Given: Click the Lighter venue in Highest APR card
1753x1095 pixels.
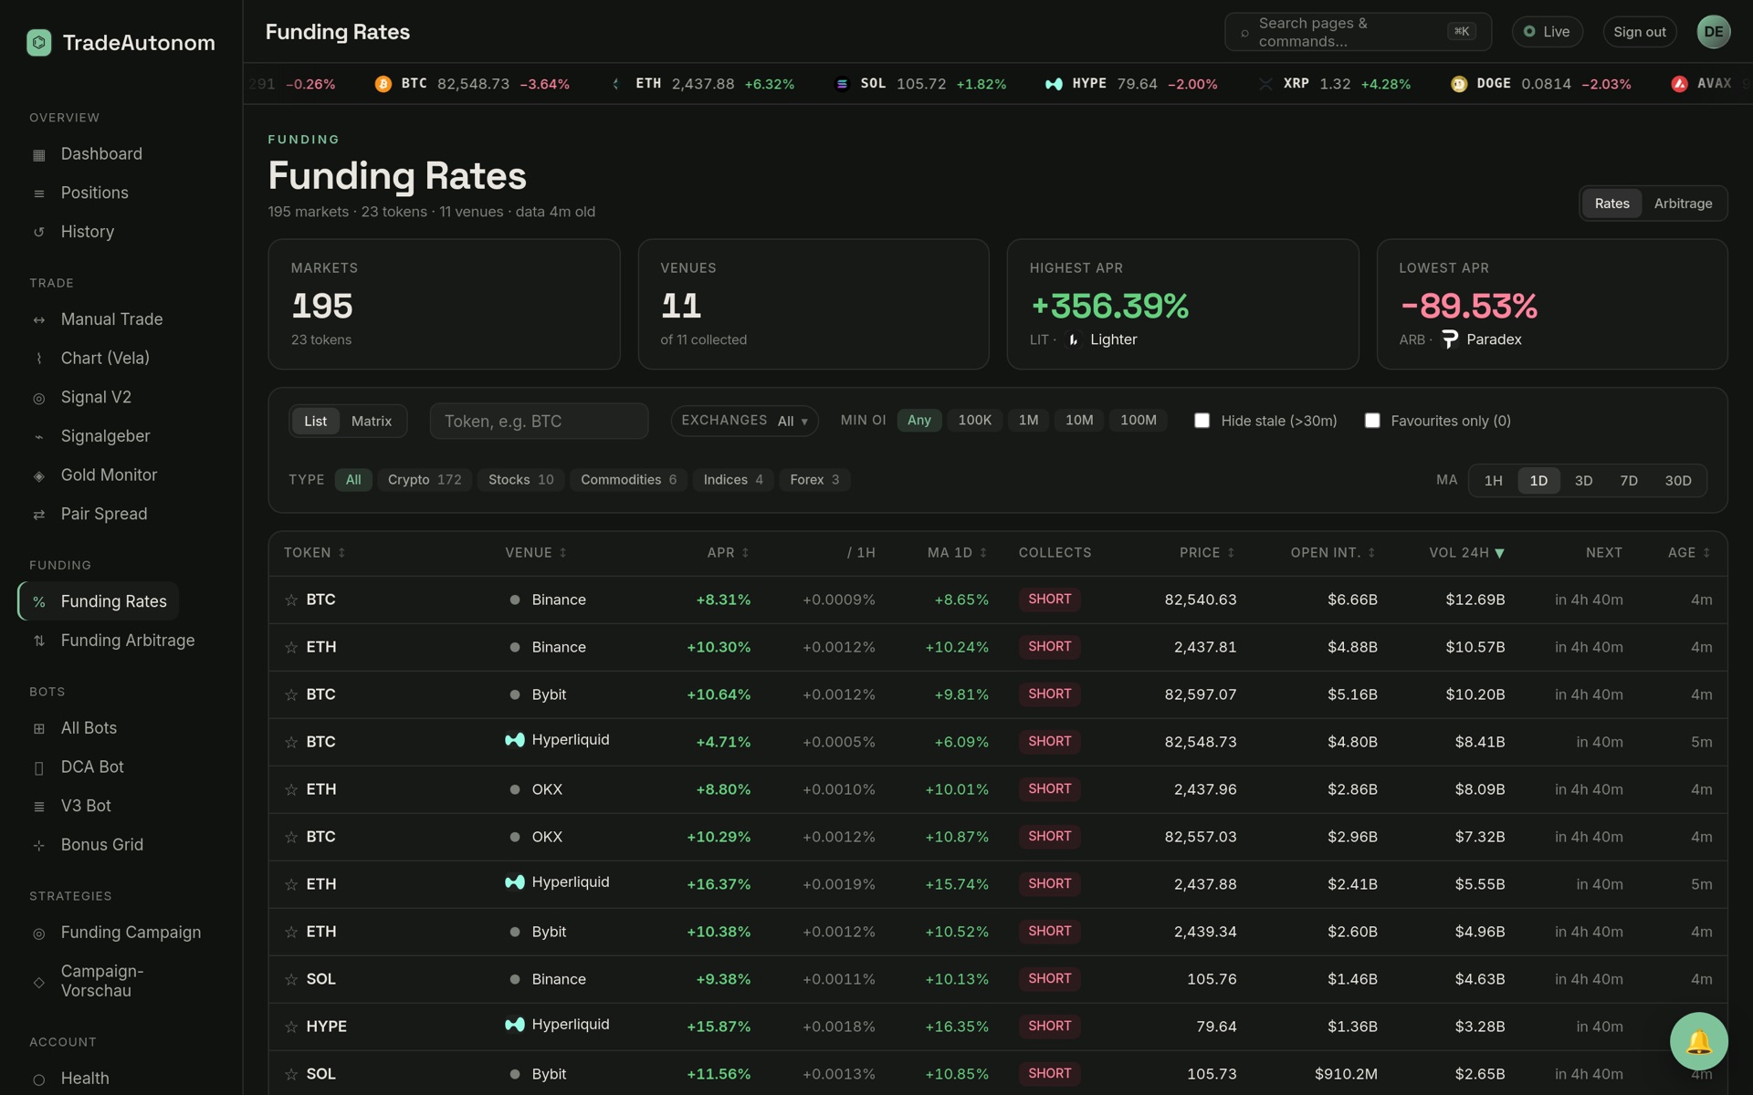Looking at the screenshot, I should coord(1101,339).
